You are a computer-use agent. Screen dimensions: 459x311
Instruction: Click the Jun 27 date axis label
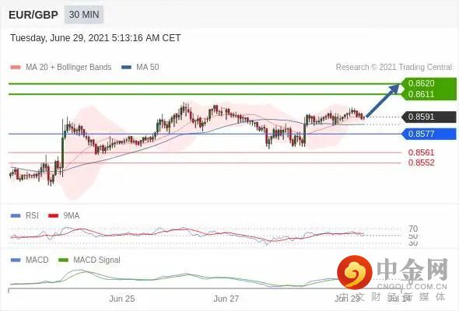tap(226, 299)
